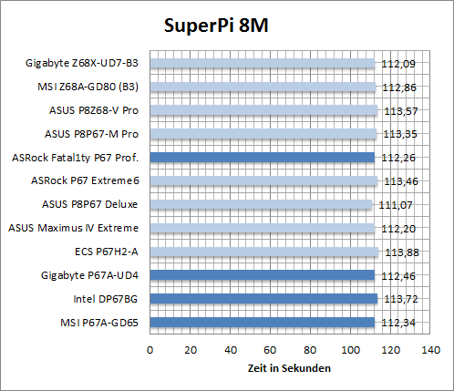Select the axis tick label 40

pos(231,350)
